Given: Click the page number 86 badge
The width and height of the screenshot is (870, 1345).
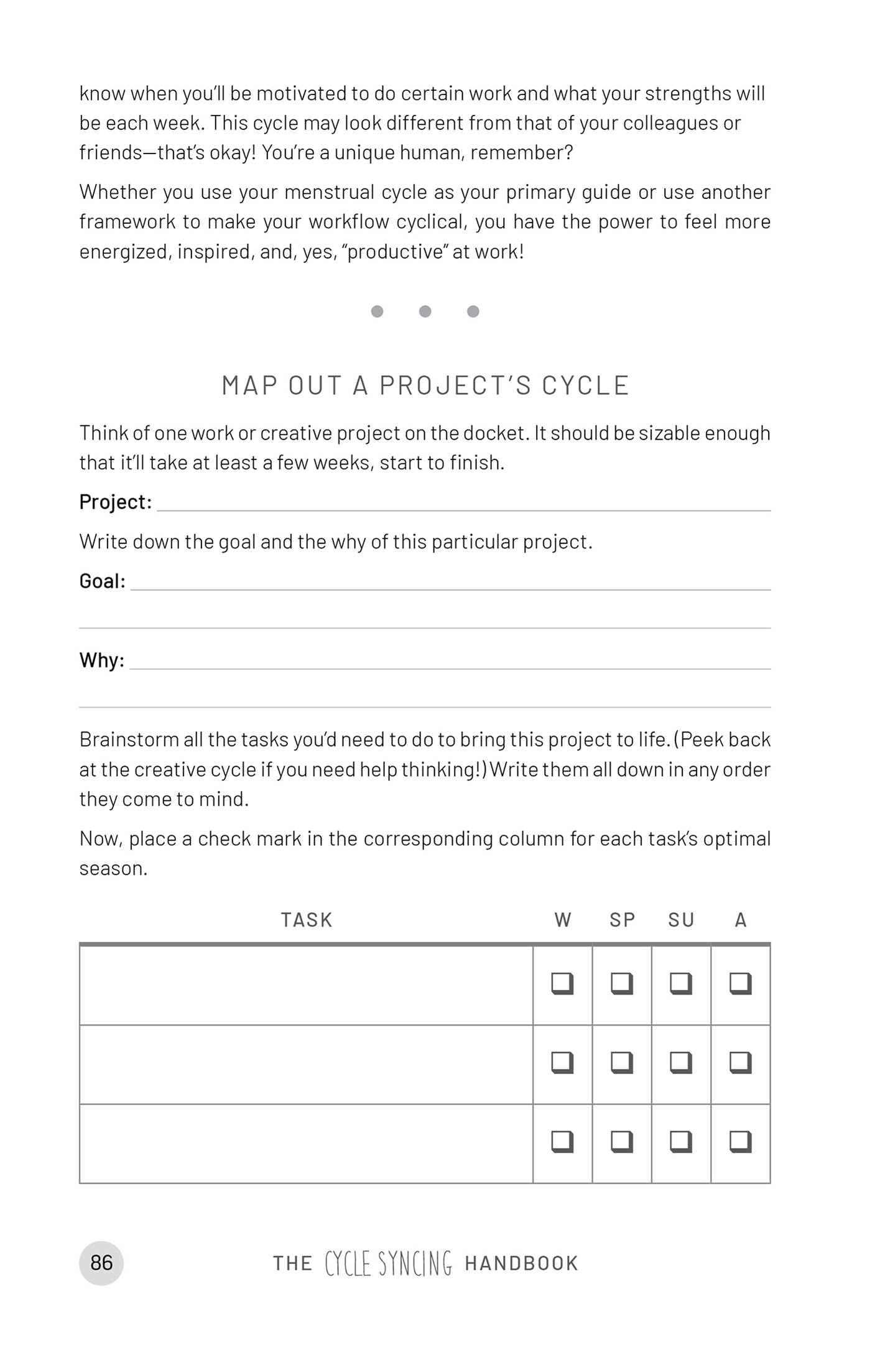Looking at the screenshot, I should [x=101, y=1263].
